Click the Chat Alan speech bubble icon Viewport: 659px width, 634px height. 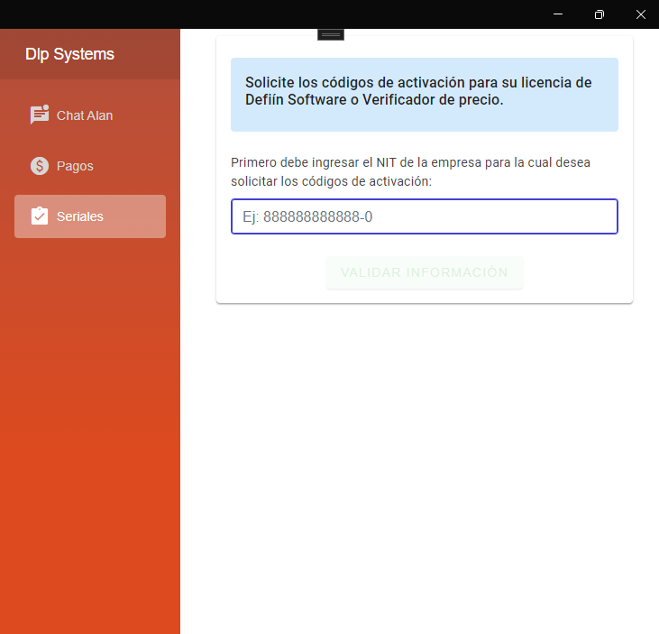[x=40, y=115]
